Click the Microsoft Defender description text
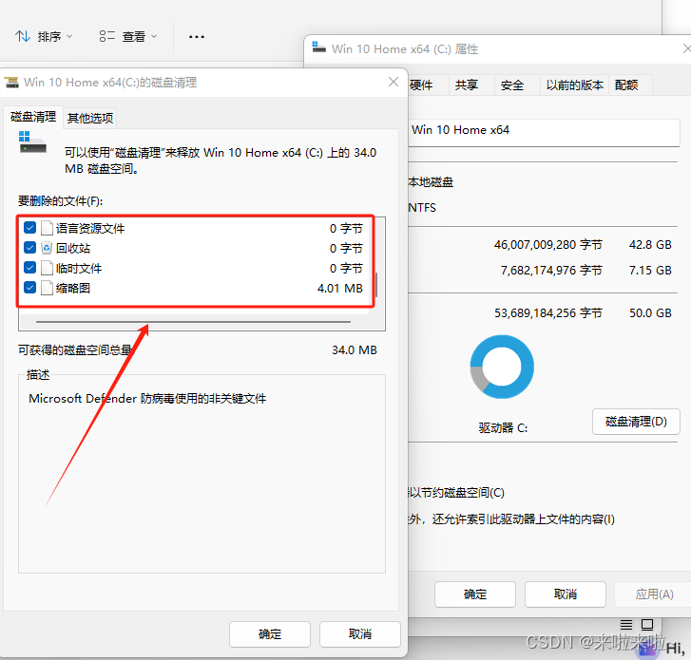The height and width of the screenshot is (660, 691). tap(147, 399)
